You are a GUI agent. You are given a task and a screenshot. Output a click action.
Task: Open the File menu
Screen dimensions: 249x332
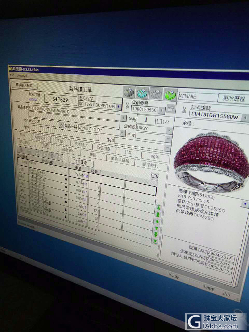[12, 75]
